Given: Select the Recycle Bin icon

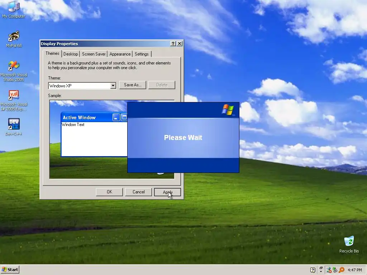Looking at the screenshot, I should pyautogui.click(x=349, y=244).
